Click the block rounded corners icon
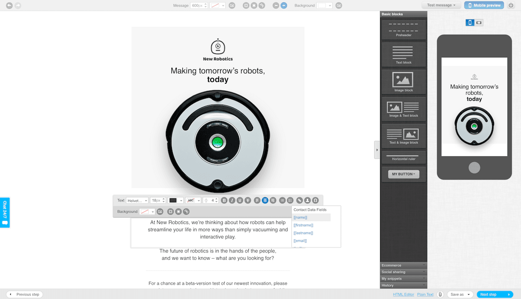The image size is (521, 299). pos(186,211)
